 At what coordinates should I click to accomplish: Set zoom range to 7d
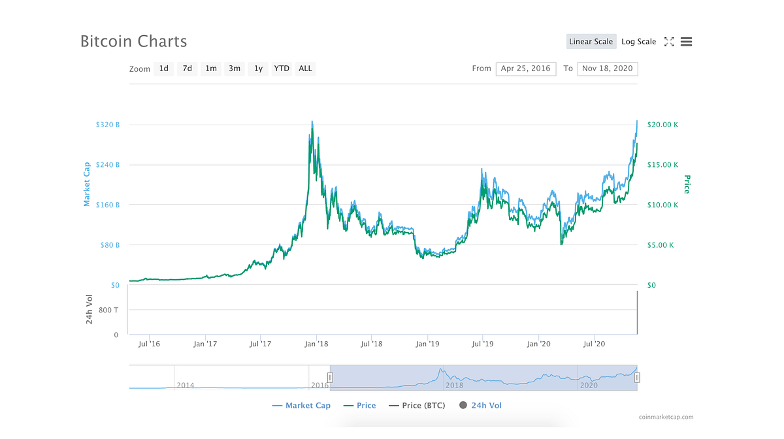(x=188, y=68)
